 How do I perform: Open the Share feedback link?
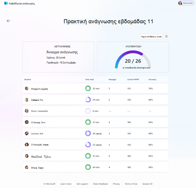click(x=100, y=184)
